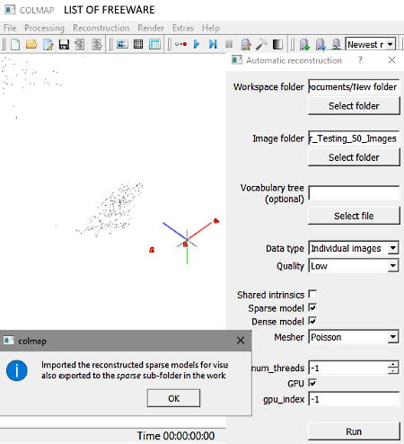Click help question mark in Automatic reconstruction
This screenshot has width=404, height=444.
tap(360, 60)
